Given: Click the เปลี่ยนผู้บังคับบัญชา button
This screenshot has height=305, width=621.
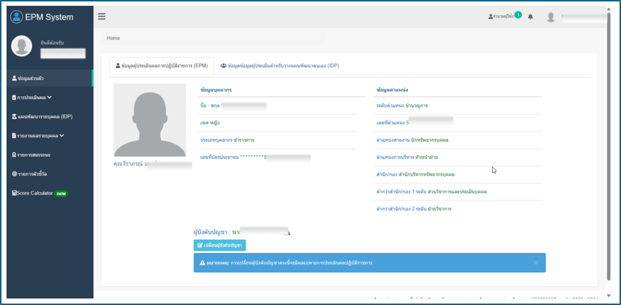Looking at the screenshot, I should [x=220, y=245].
